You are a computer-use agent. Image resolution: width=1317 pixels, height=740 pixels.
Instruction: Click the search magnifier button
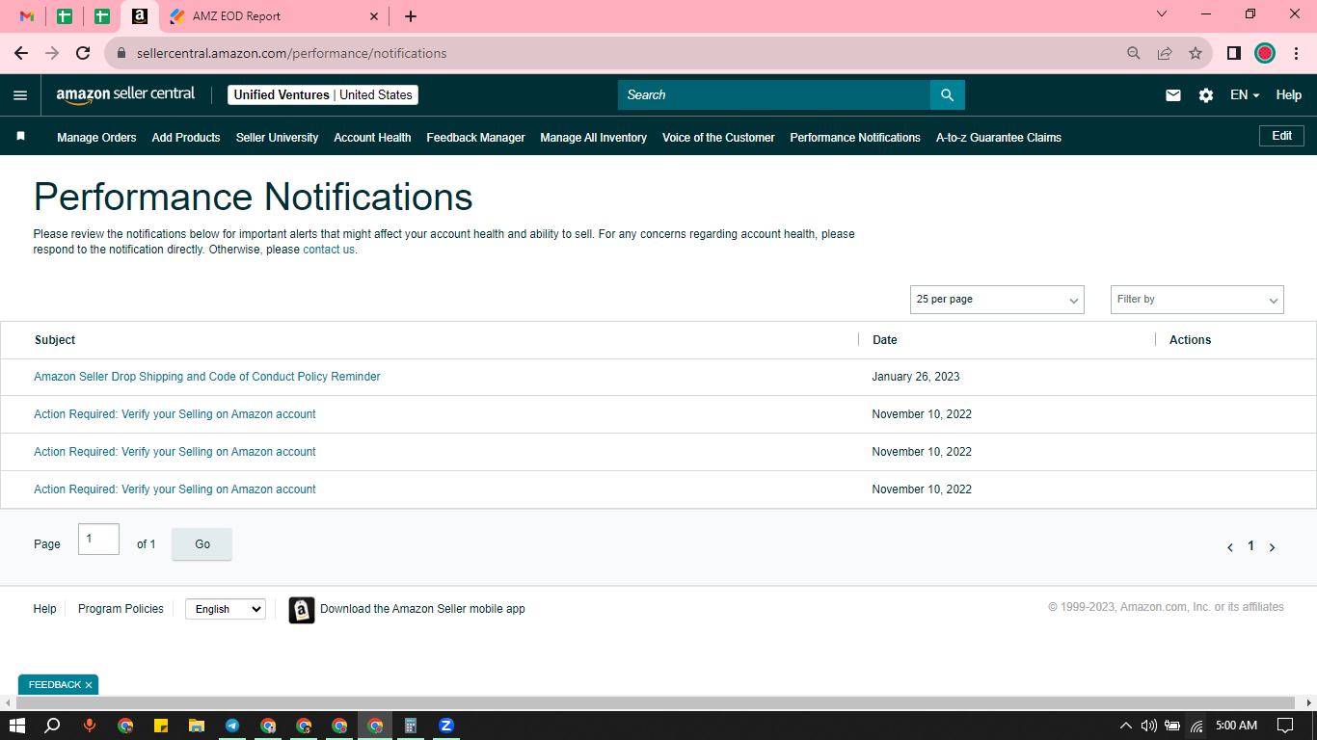tap(947, 94)
